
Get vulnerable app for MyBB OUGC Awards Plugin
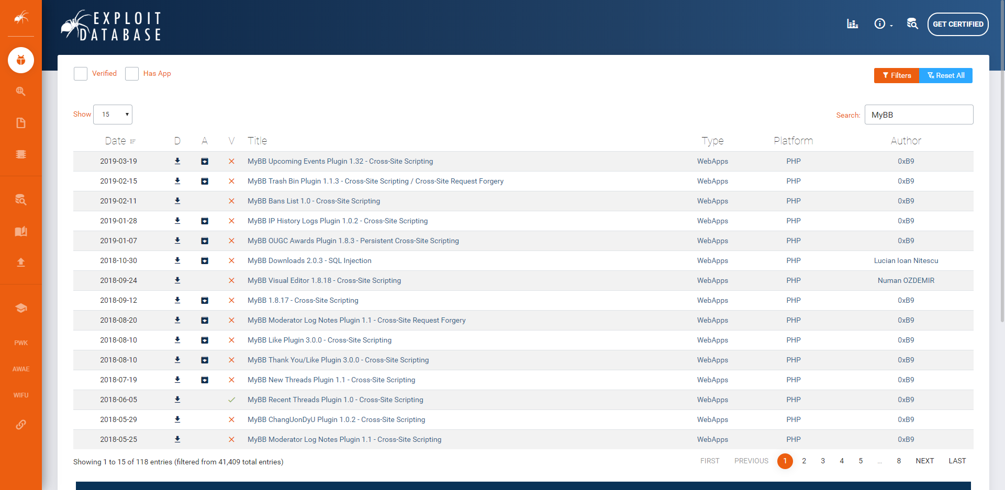[x=205, y=241]
